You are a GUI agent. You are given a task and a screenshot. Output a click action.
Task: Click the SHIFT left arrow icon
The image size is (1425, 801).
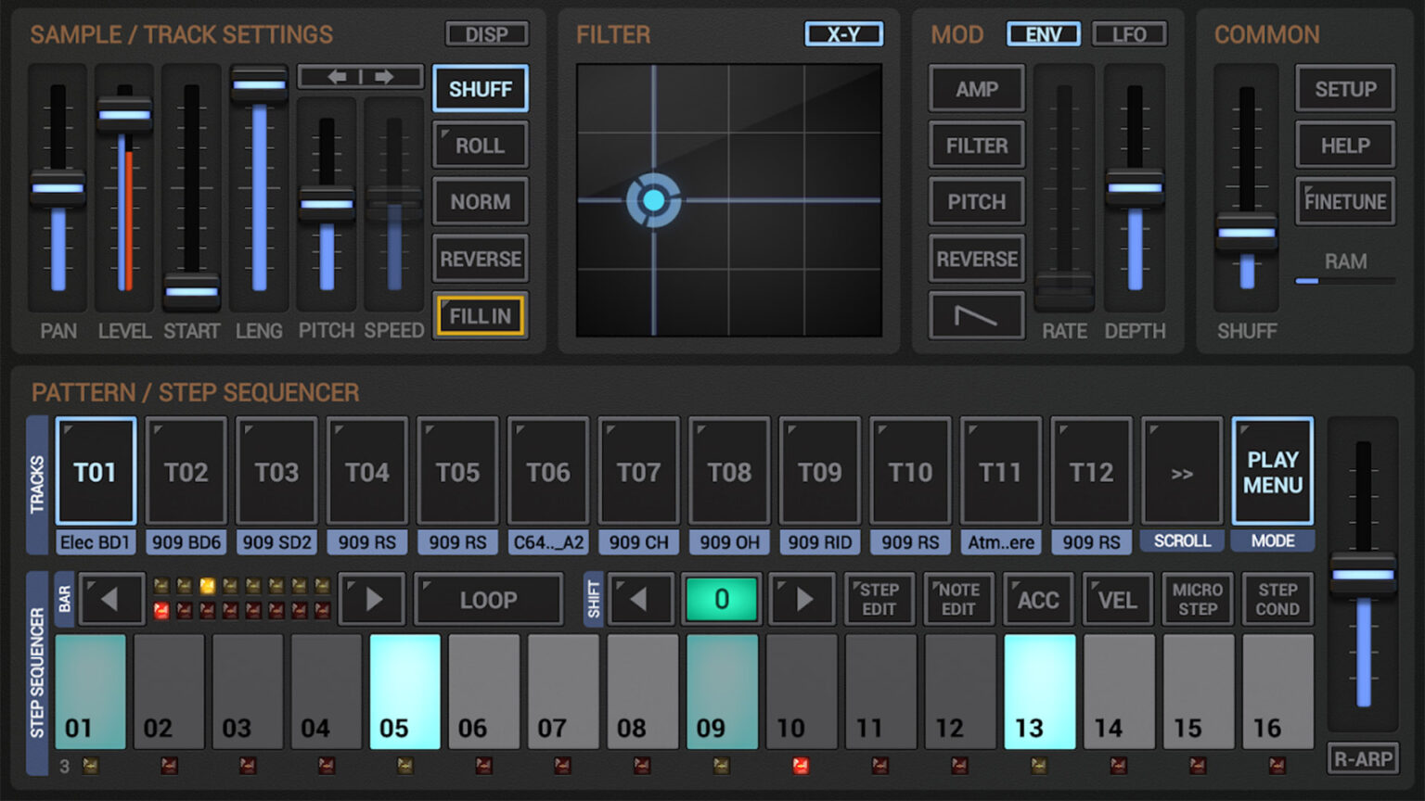click(640, 599)
